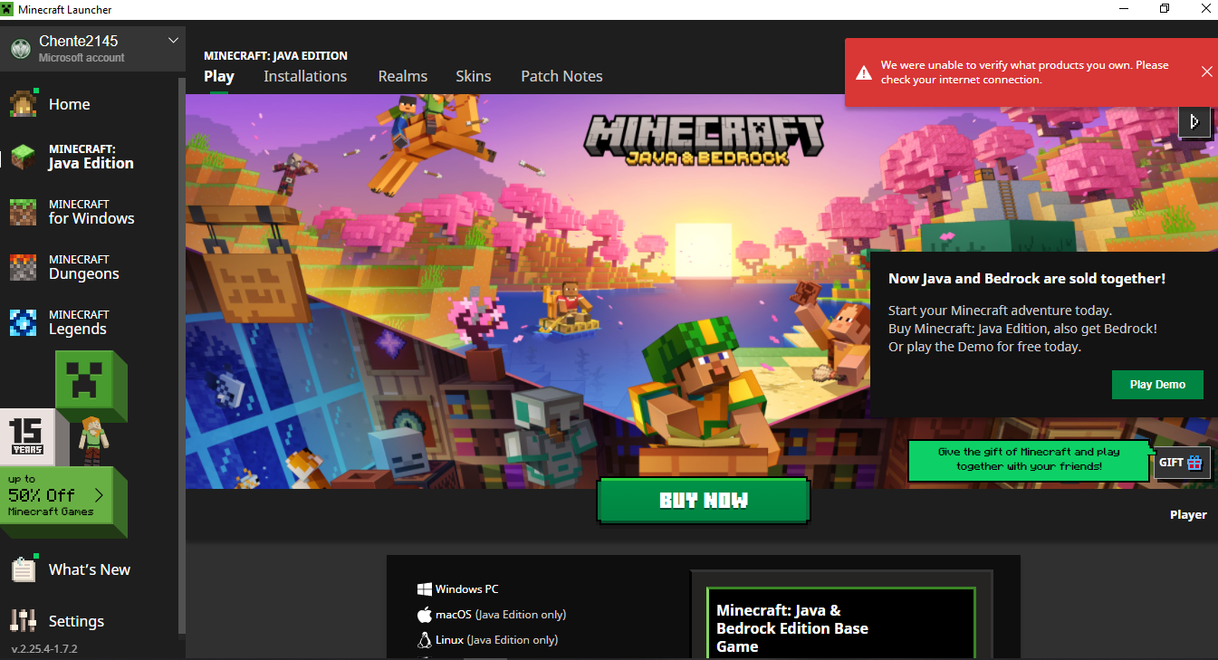This screenshot has height=660, width=1218.
Task: View the Patch Notes tab
Action: coord(561,76)
